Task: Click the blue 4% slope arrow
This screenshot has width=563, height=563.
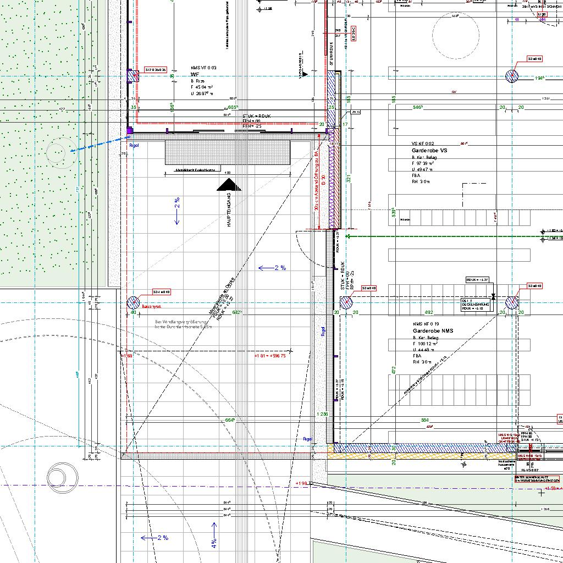Action: pos(214,536)
